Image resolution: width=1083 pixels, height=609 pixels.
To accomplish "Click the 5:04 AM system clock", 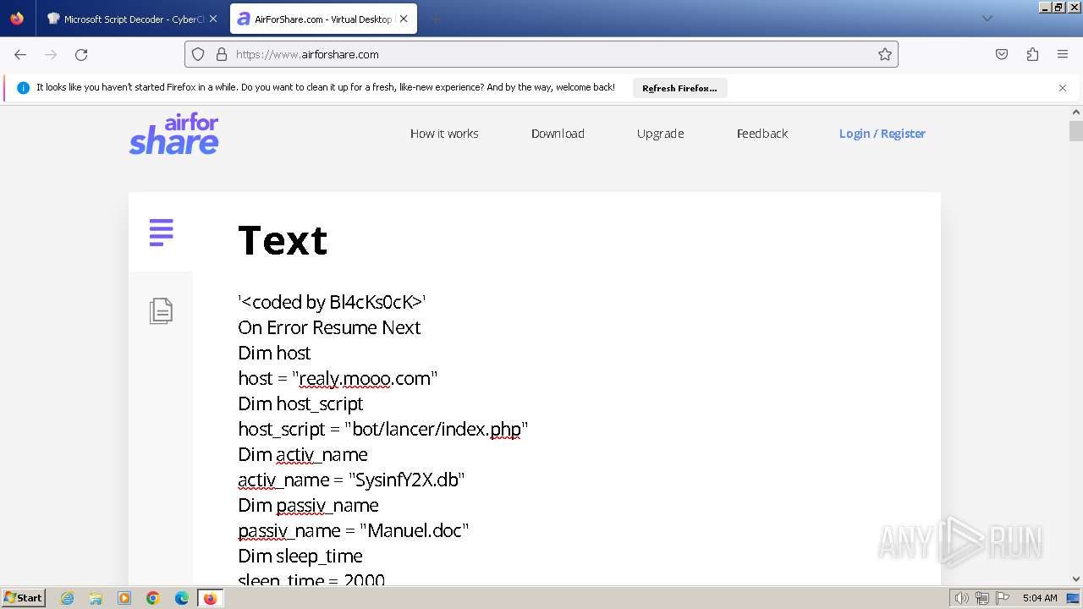I will 1040,598.
